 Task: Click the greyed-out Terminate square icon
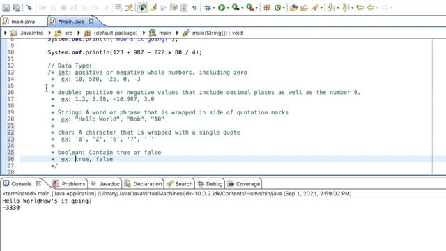click(63, 8)
